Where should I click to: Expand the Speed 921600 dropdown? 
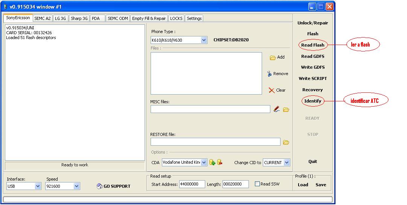coord(76,186)
